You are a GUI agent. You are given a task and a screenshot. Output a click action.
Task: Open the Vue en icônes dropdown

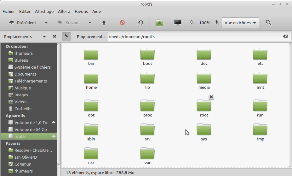coord(240,23)
